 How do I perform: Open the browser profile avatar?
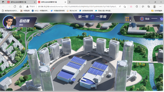tap(155, 7)
